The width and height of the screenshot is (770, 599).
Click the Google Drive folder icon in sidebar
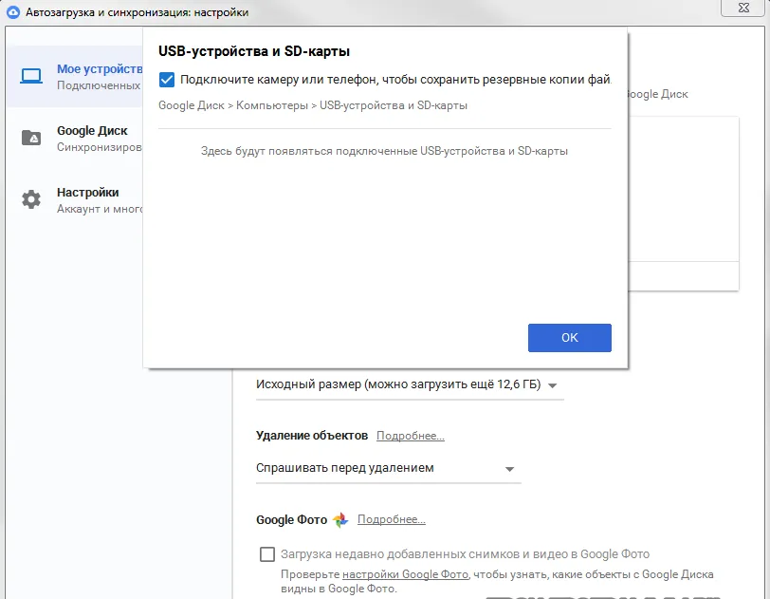(31, 138)
